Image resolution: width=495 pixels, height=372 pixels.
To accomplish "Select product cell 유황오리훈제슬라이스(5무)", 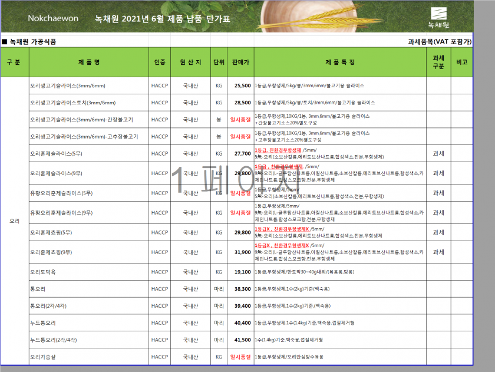I will coord(89,193).
